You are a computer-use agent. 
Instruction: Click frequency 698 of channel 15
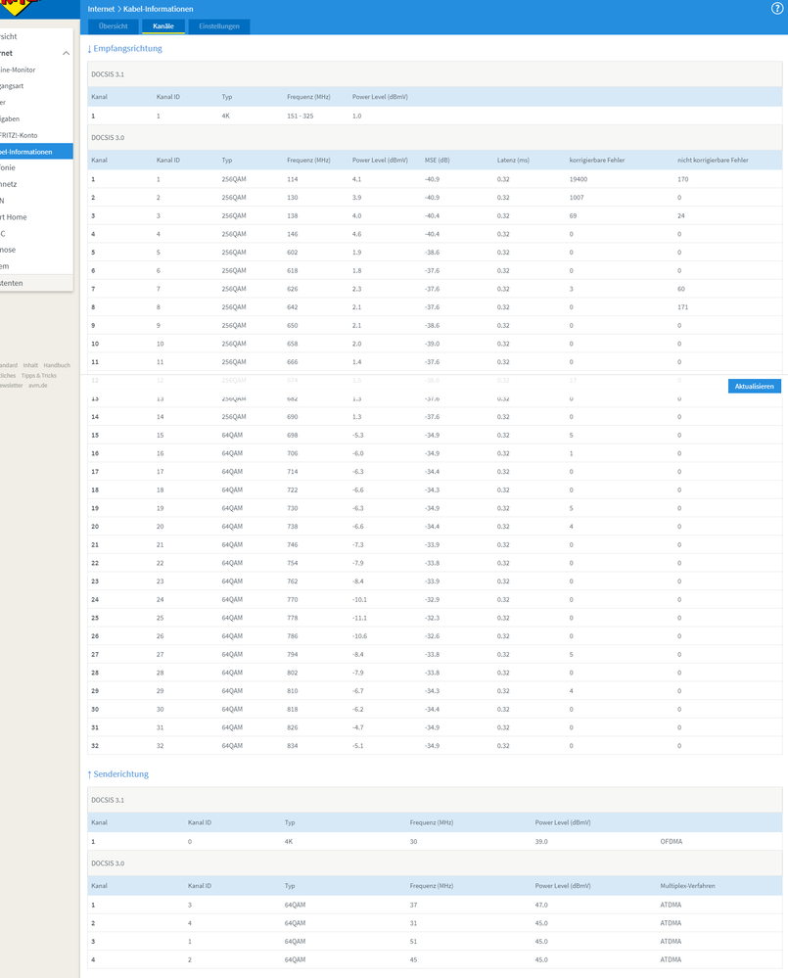(293, 435)
